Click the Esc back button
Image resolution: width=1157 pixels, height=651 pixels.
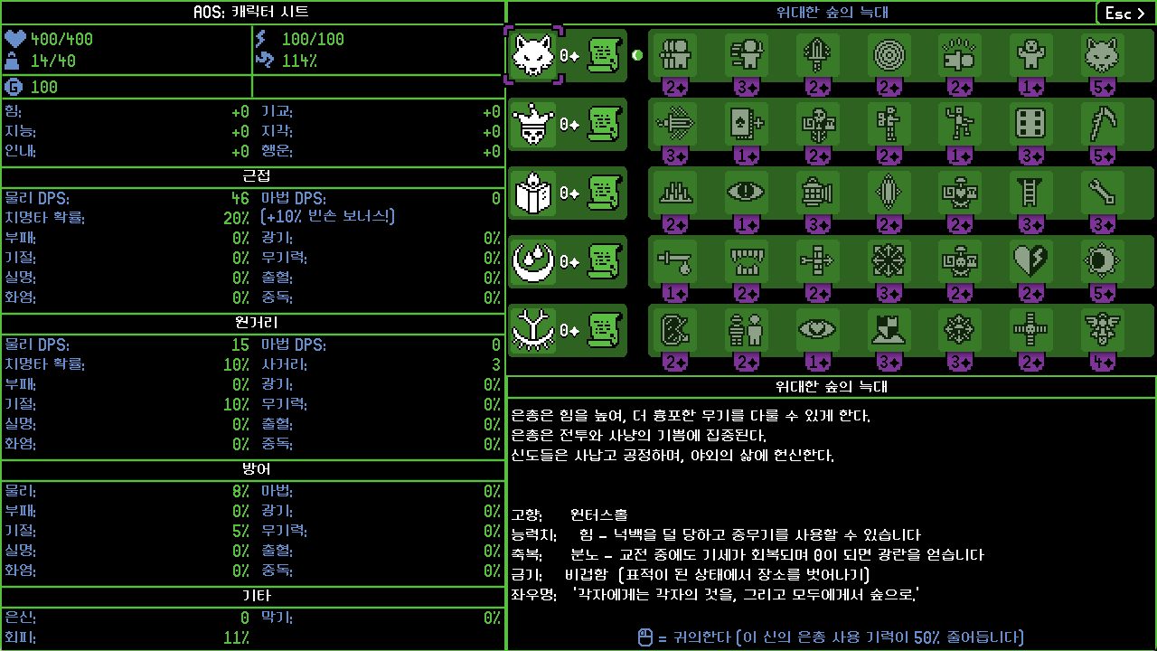(1124, 13)
